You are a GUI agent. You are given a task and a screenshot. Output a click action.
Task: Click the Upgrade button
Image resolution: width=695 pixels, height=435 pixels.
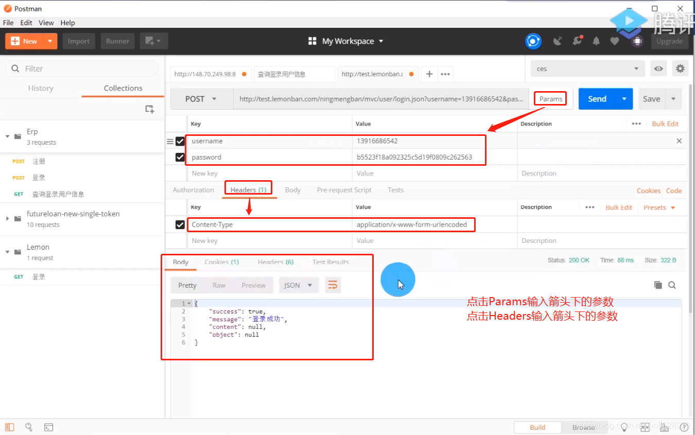pos(669,41)
